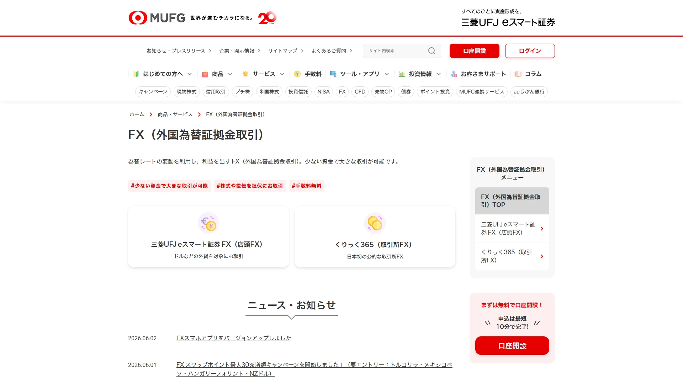Click the header 口座開設 button
This screenshot has width=683, height=384.
475,51
